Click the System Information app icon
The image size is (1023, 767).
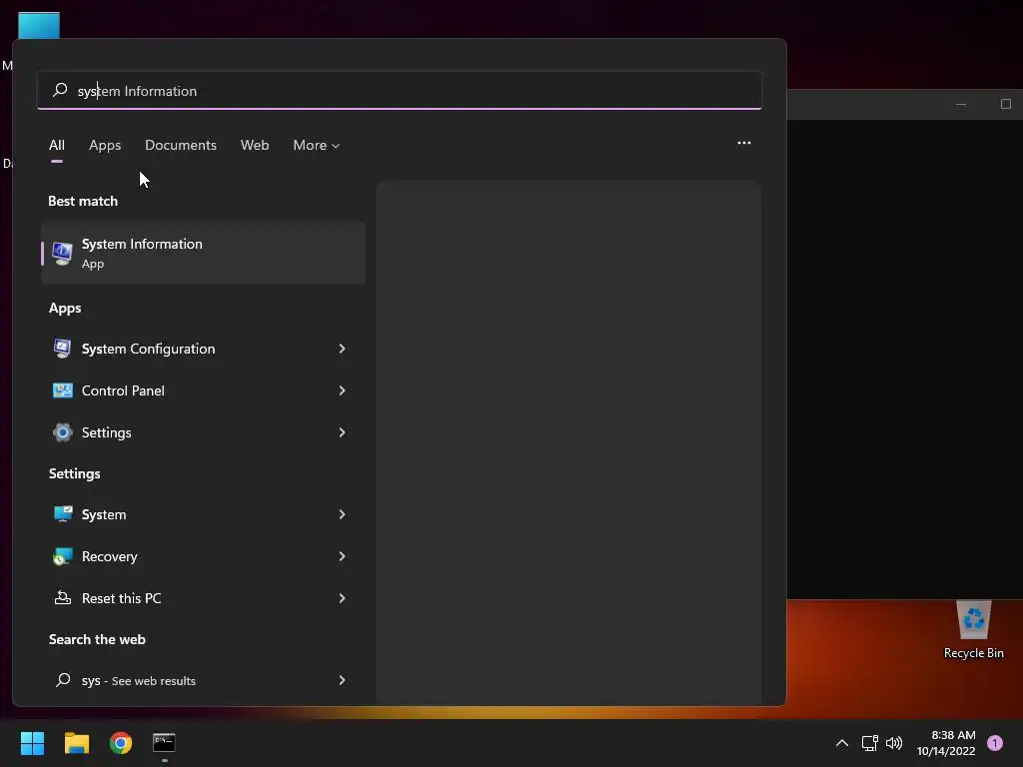[63, 253]
